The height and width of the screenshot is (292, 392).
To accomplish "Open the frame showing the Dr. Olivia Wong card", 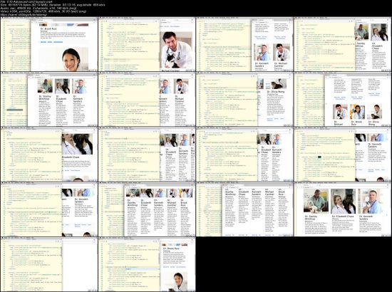I will [244, 99].
